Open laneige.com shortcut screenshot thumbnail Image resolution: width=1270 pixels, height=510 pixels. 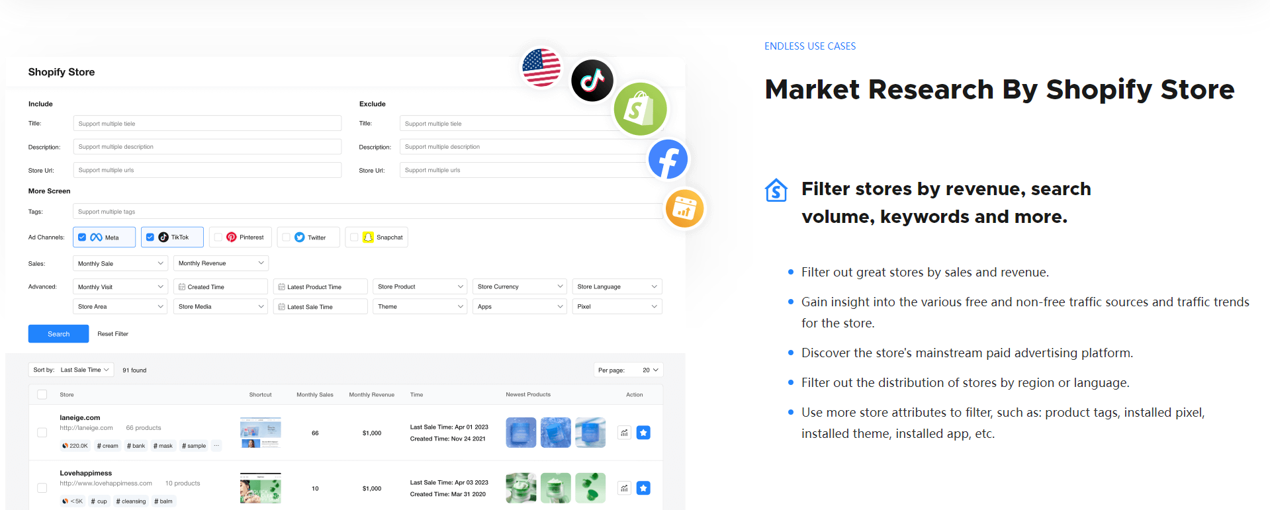pos(261,433)
